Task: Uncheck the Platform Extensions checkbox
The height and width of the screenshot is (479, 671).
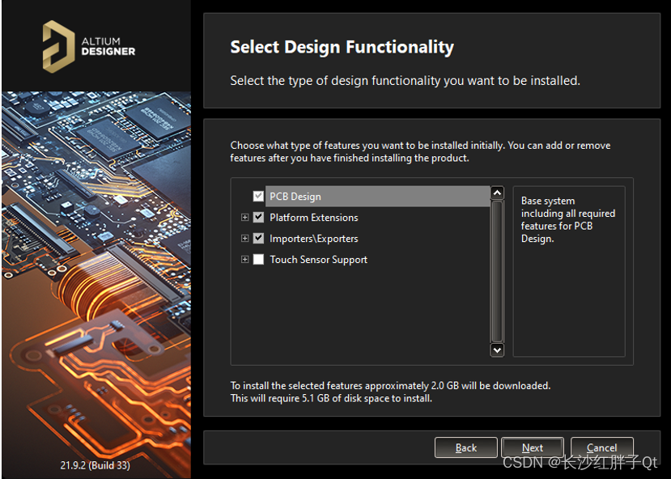Action: (x=258, y=218)
